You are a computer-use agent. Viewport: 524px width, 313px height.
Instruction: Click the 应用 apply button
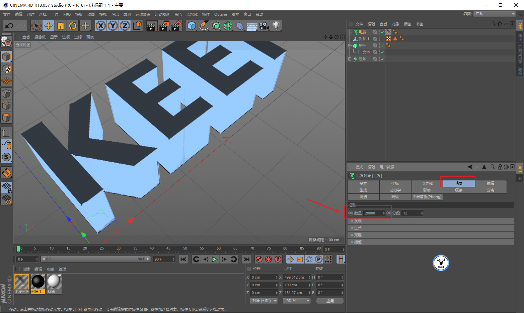point(330,301)
